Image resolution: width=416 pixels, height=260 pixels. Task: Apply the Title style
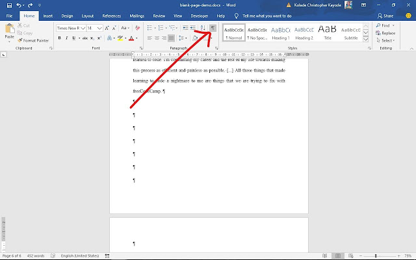tap(328, 32)
